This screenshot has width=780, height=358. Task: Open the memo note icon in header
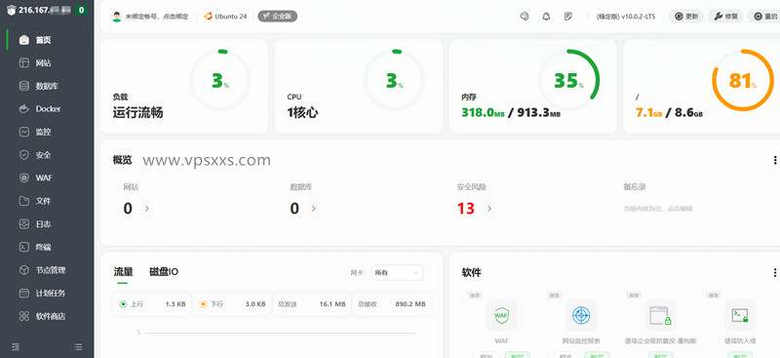click(568, 17)
